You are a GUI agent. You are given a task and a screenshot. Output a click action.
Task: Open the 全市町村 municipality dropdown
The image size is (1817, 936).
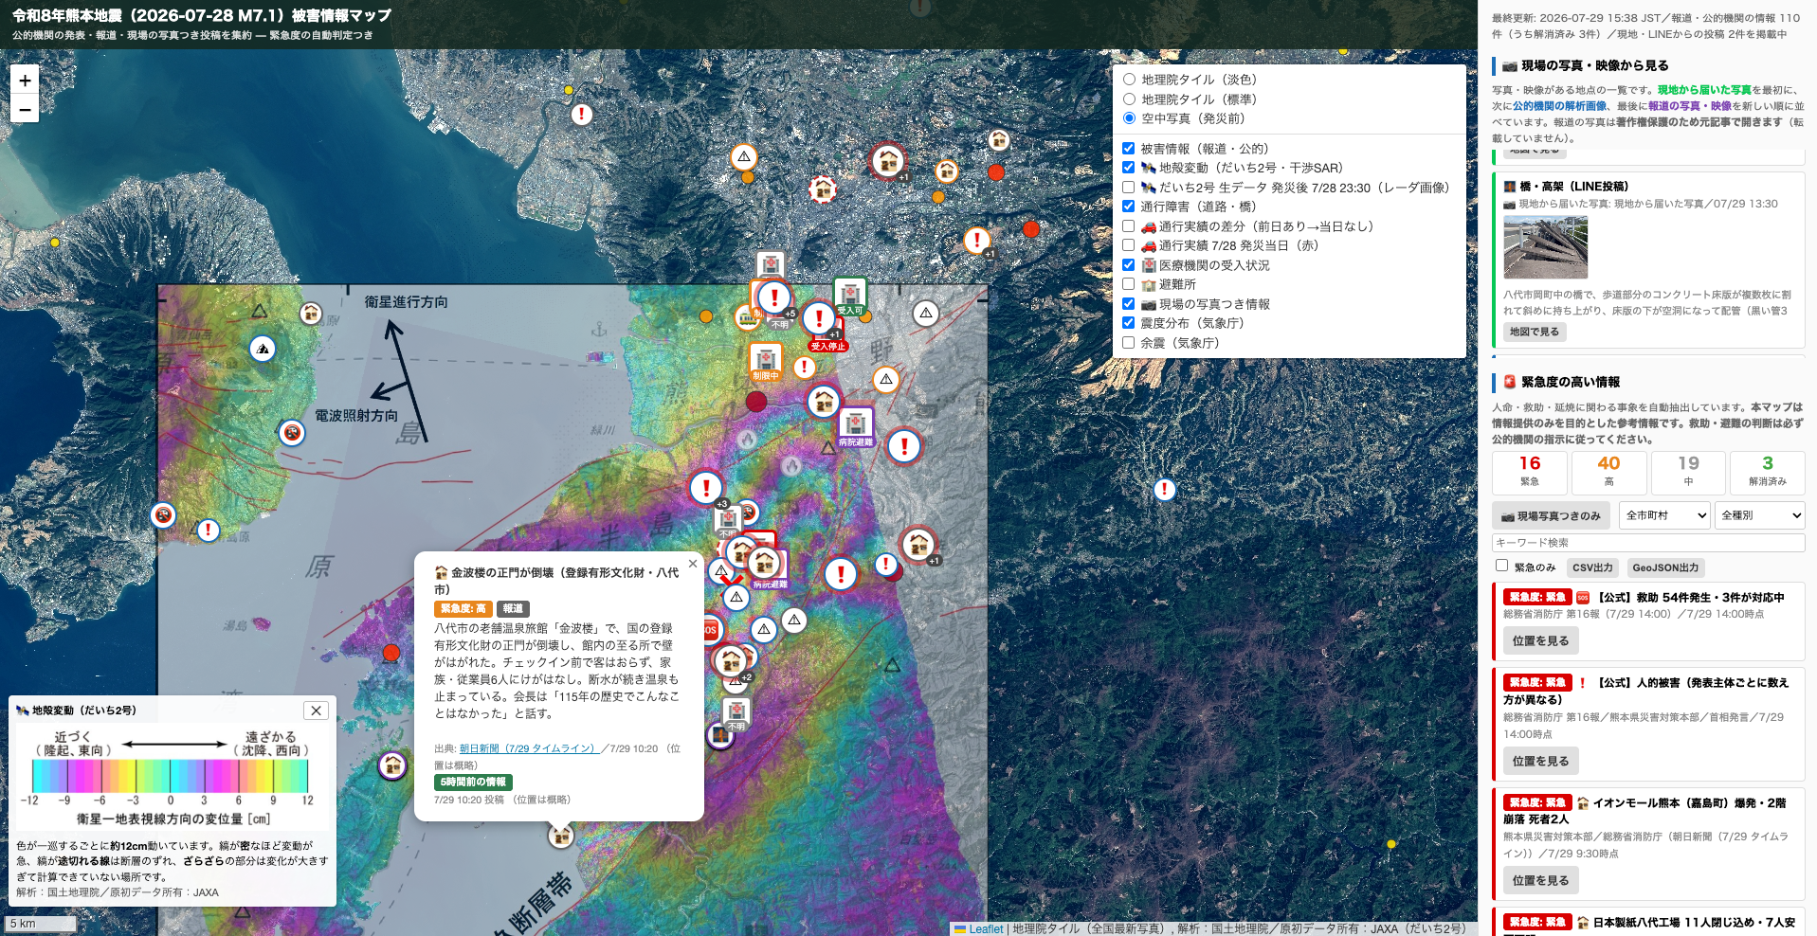[x=1664, y=515]
